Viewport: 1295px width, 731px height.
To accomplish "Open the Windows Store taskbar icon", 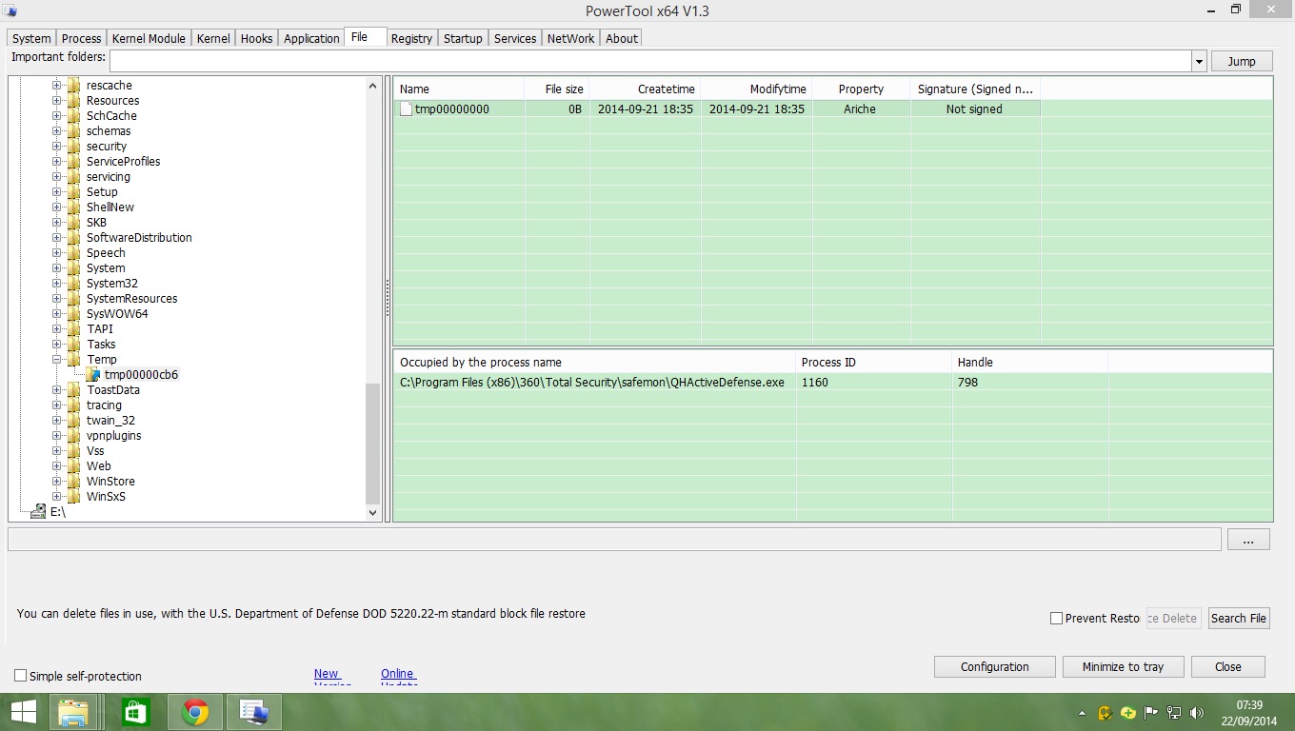I will point(135,712).
